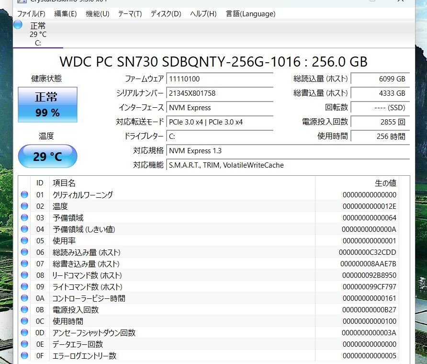The width and height of the screenshot is (427, 364).
Task: Click status orb for ID 0B 電源投入回数 row
Action: coord(24,309)
